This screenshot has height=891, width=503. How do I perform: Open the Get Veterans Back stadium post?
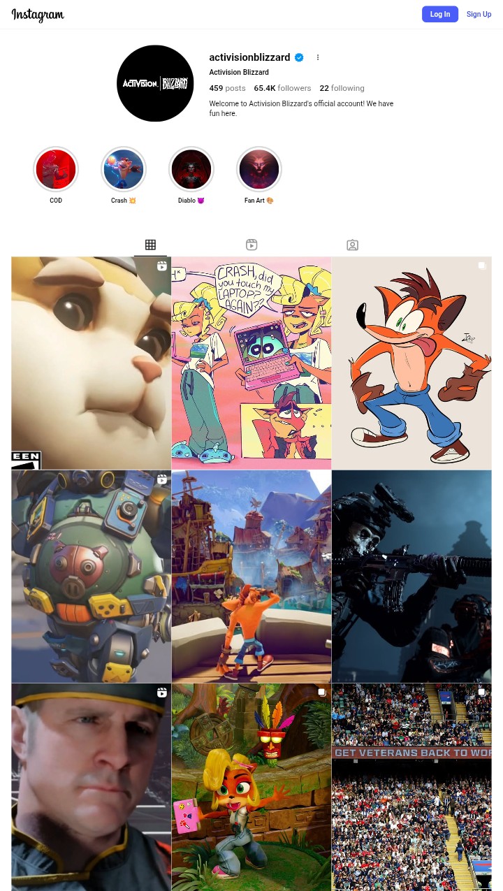tap(411, 787)
